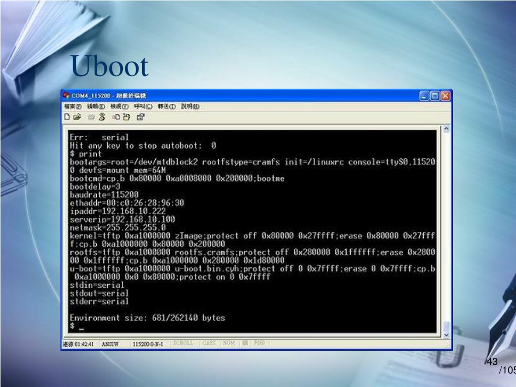Click the vertical scrollbar thumb
Viewport: 516px width, 387px height.
[446, 326]
